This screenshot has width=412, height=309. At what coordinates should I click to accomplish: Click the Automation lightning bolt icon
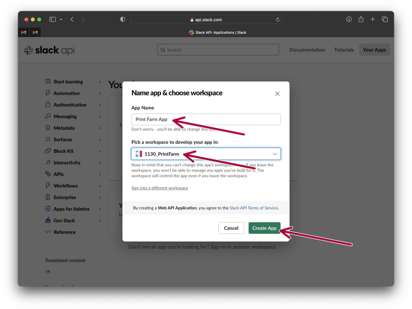(48, 93)
